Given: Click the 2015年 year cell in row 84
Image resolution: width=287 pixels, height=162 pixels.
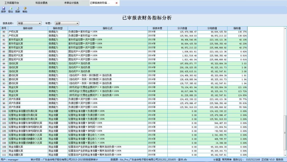Looking at the screenshot, I should point(157,48).
